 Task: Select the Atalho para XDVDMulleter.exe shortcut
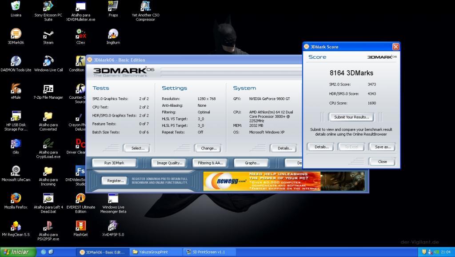[81, 11]
